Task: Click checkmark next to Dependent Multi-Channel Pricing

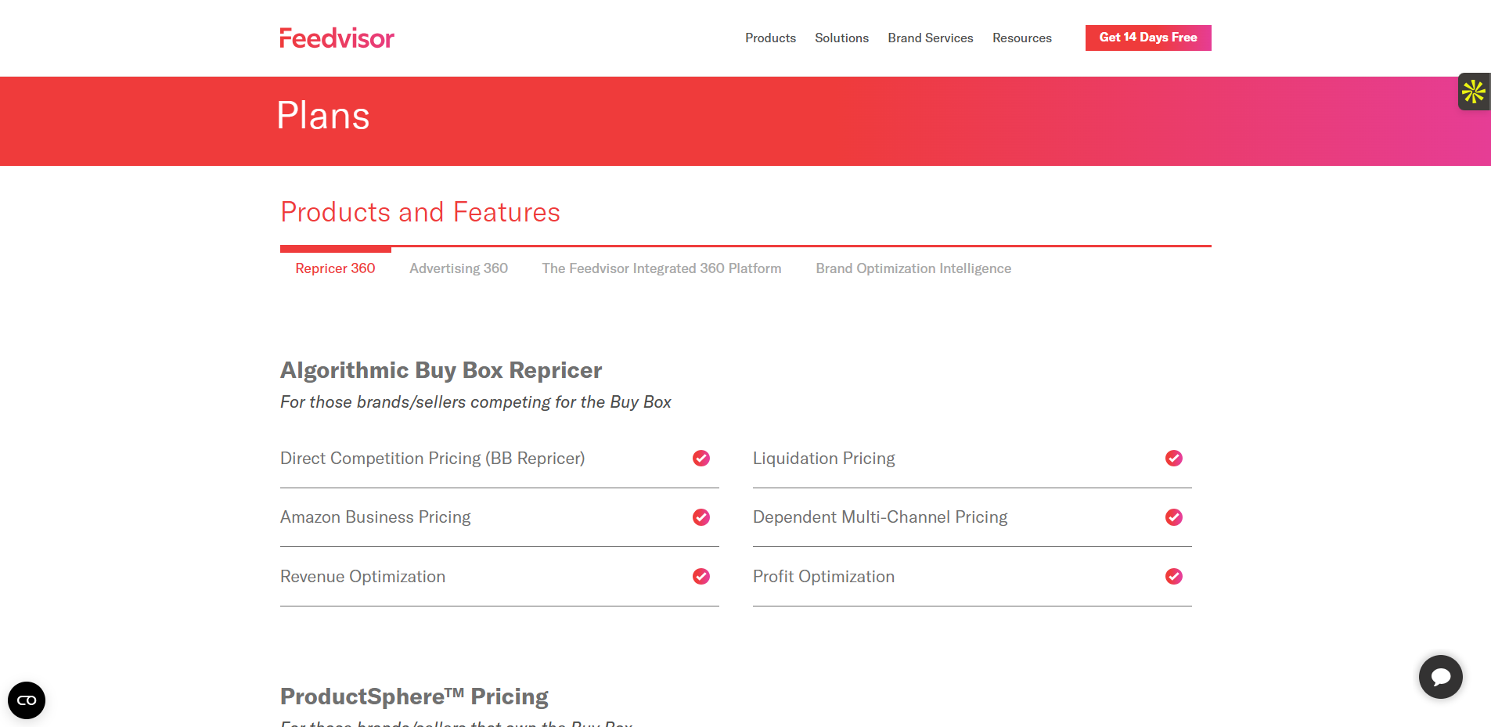Action: pos(1174,517)
